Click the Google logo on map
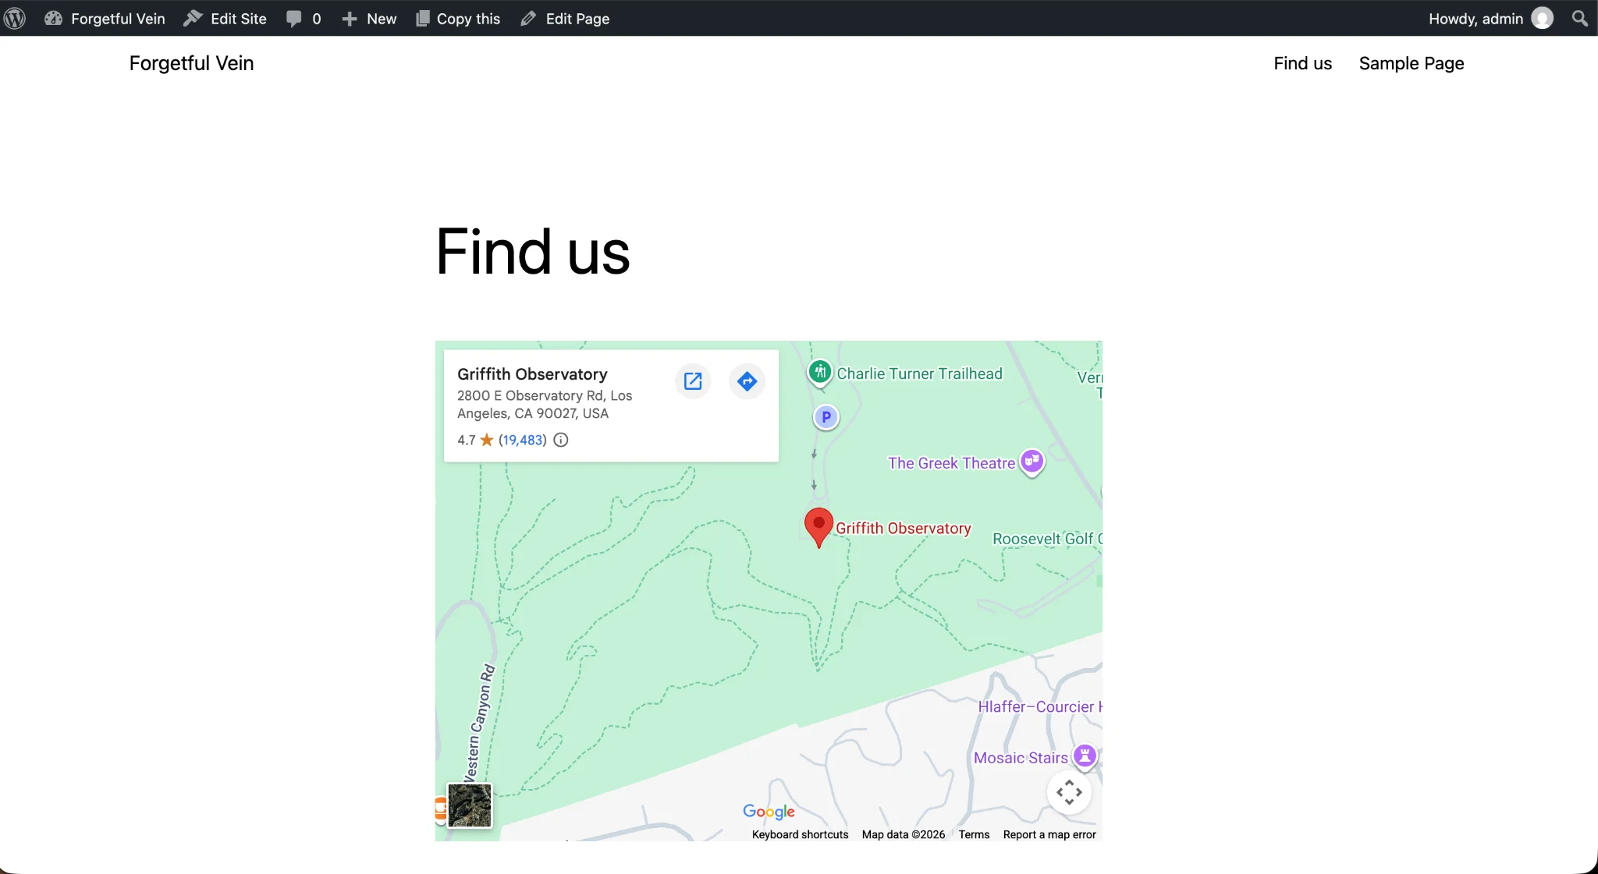The width and height of the screenshot is (1598, 874). 769,812
